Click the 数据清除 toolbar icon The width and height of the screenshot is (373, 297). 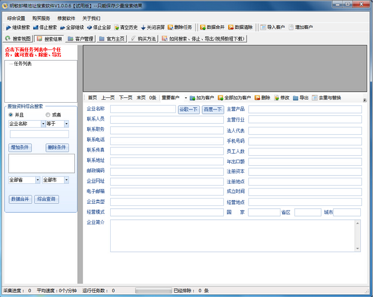click(x=231, y=27)
